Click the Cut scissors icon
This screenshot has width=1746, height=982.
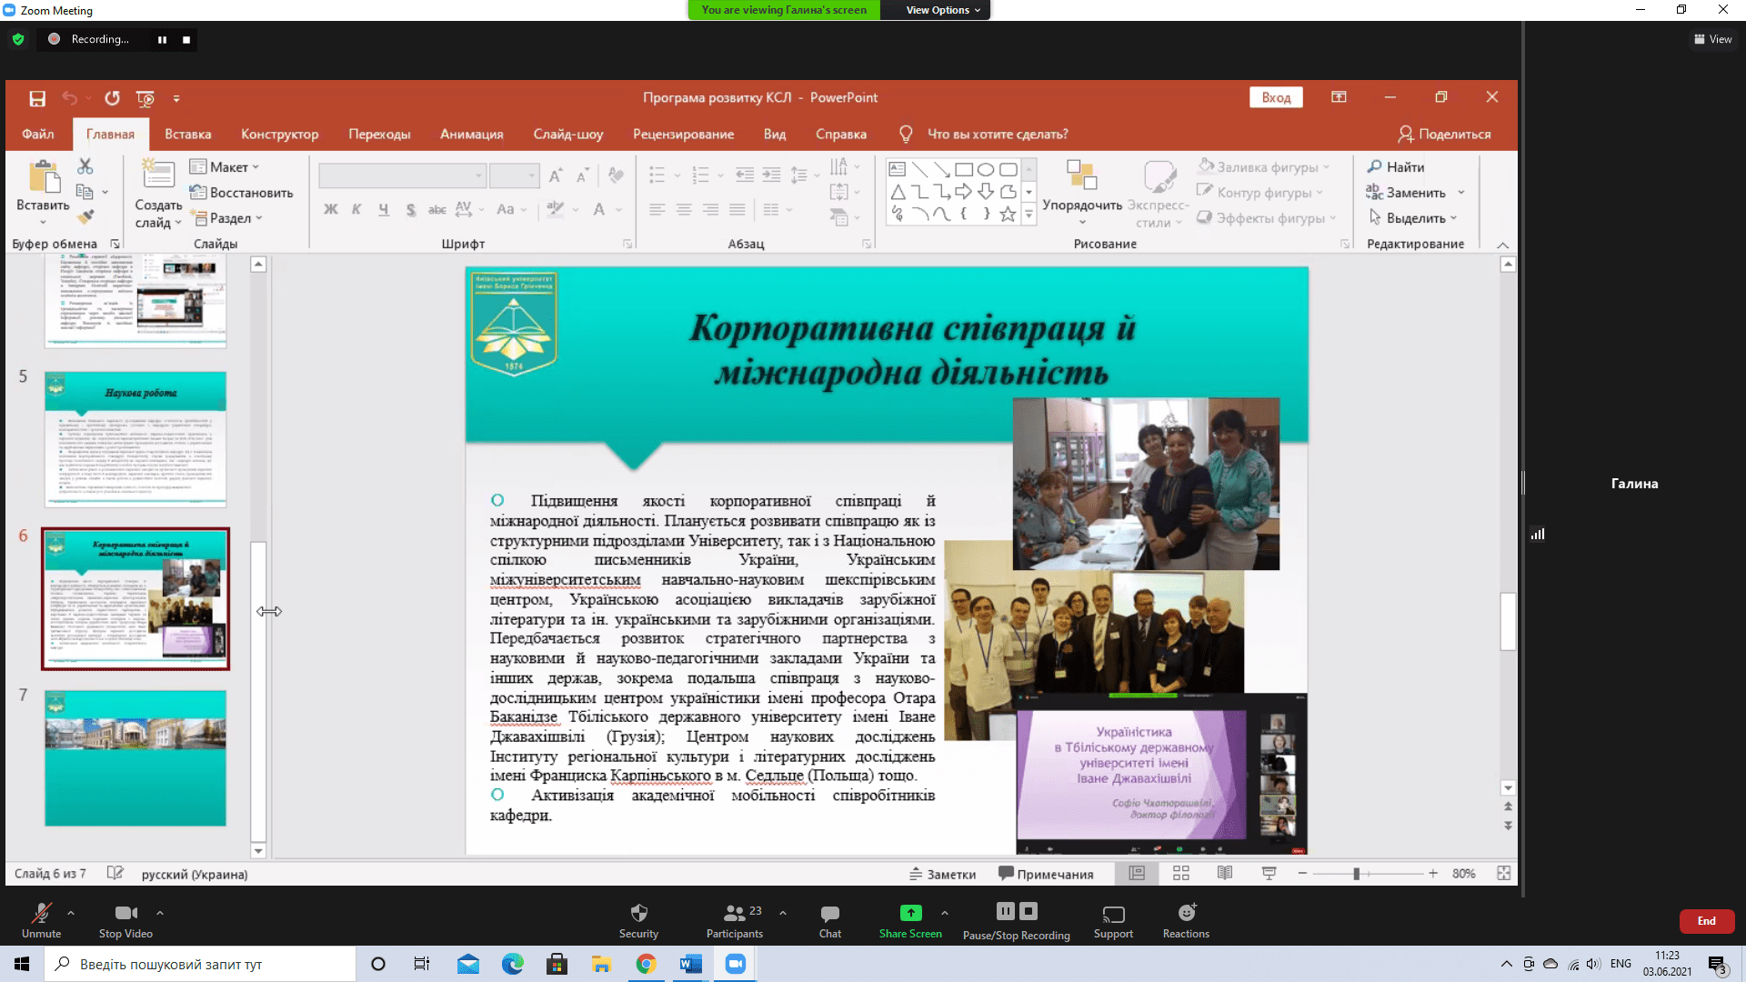pos(85,166)
